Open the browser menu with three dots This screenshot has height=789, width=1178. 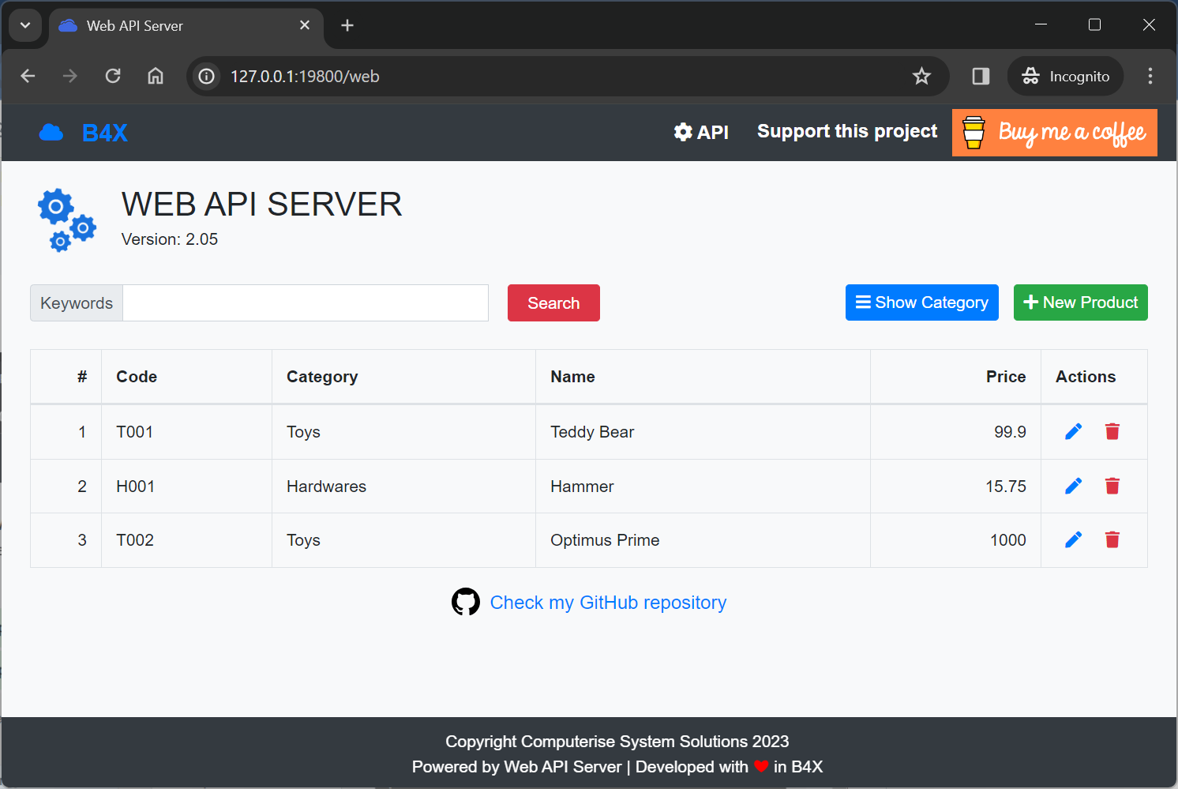click(1150, 76)
